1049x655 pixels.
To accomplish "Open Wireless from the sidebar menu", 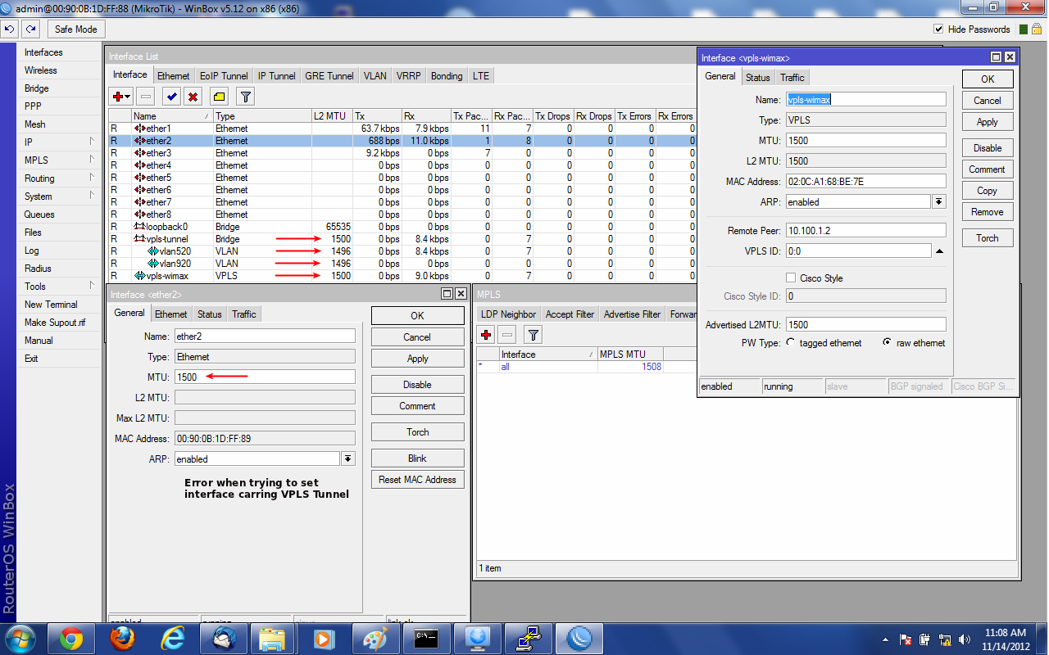I will point(41,70).
